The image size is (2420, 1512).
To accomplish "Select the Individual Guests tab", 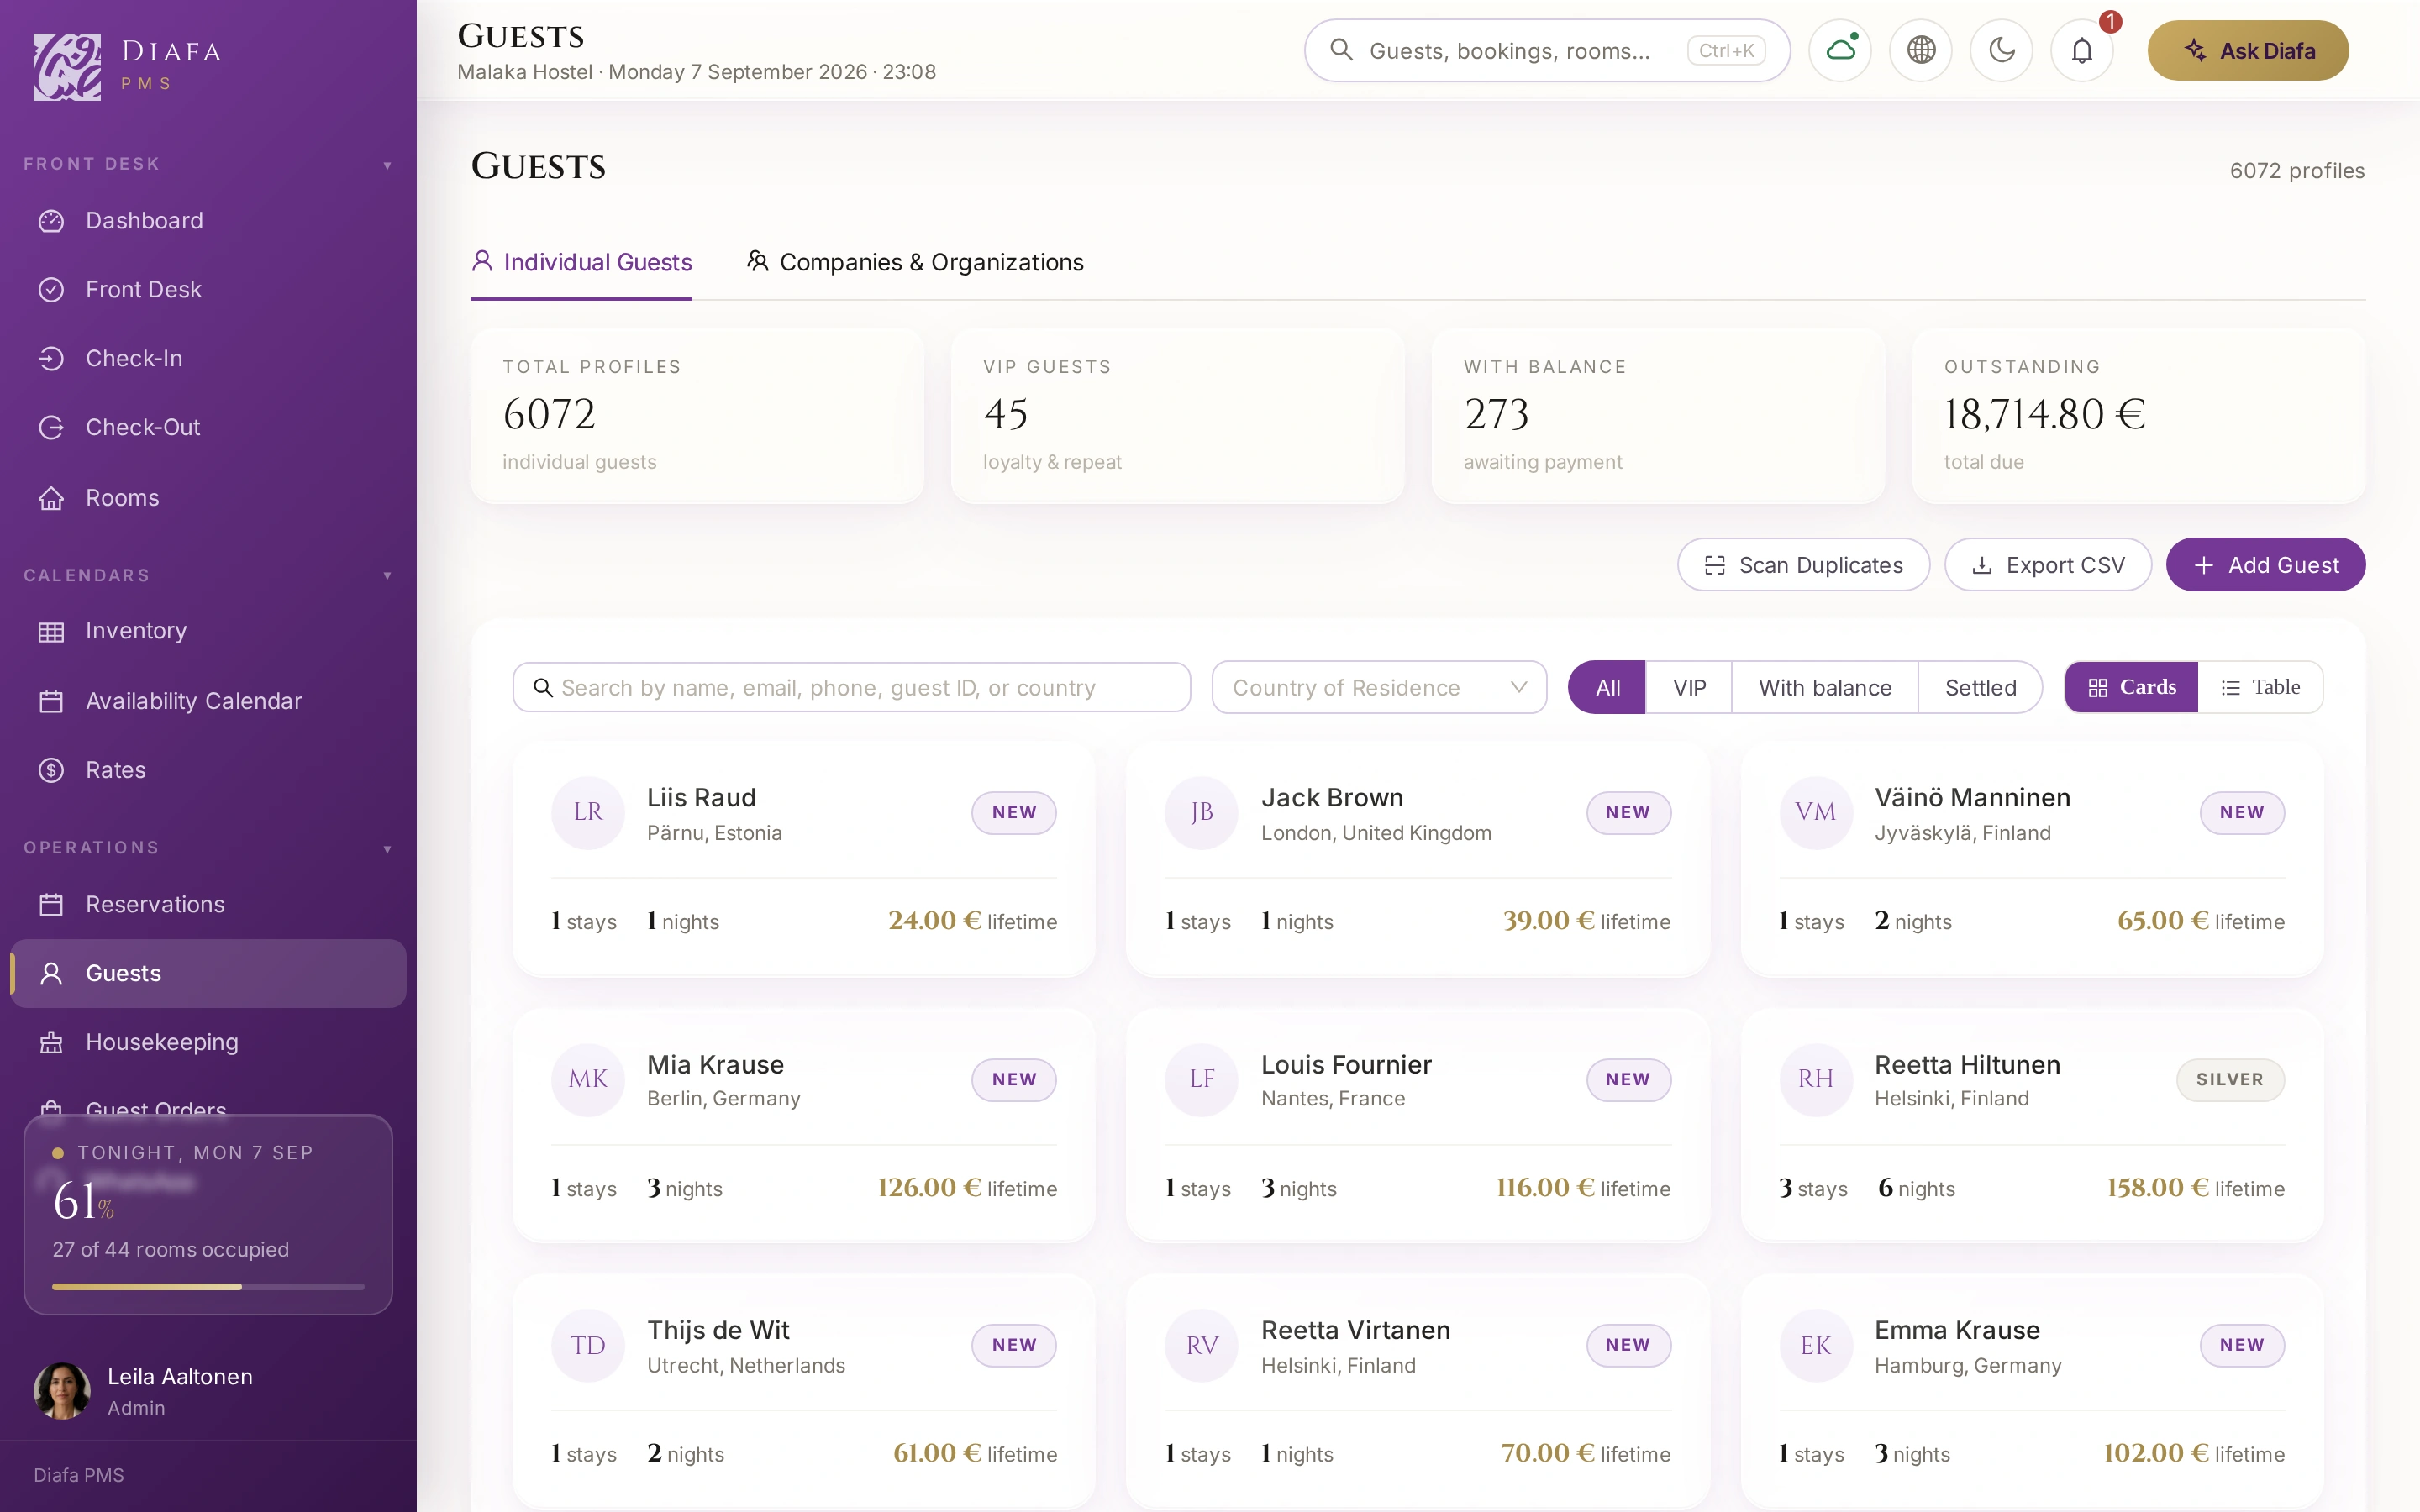I will pyautogui.click(x=581, y=262).
